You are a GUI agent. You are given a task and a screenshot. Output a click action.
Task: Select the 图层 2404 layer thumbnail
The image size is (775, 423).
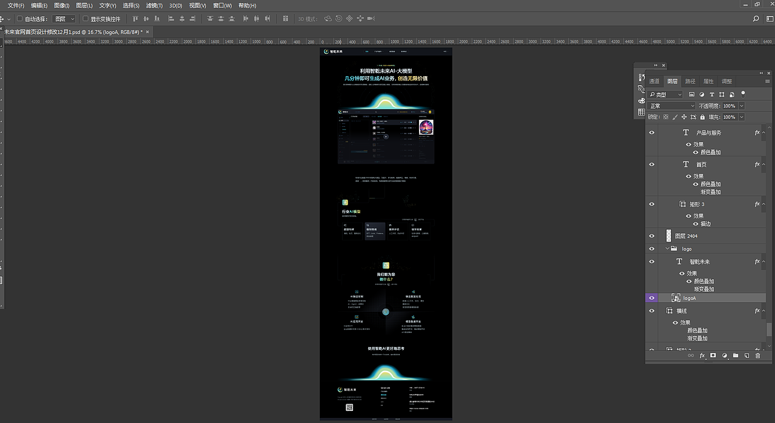point(669,236)
